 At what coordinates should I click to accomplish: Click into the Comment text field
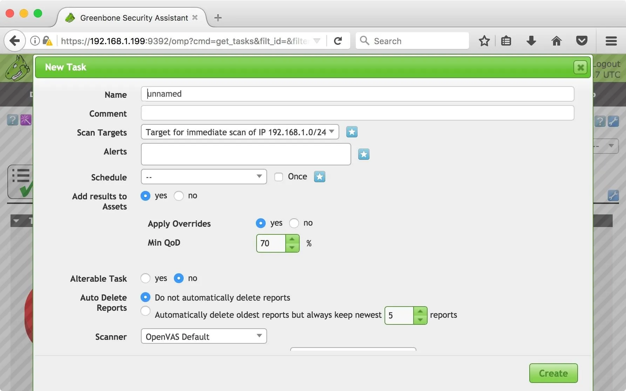click(x=357, y=113)
